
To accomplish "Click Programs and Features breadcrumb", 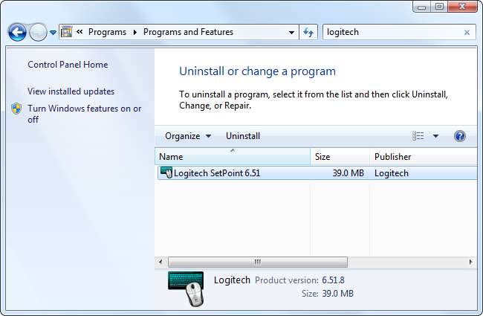I will pyautogui.click(x=188, y=32).
